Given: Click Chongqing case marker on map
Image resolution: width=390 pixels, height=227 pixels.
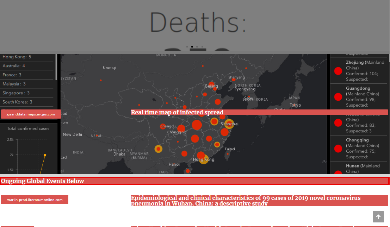Looking at the screenshot, I should tap(181, 129).
